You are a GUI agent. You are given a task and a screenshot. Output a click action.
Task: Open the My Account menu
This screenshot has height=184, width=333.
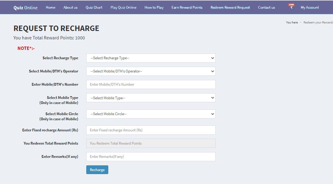coord(309,8)
